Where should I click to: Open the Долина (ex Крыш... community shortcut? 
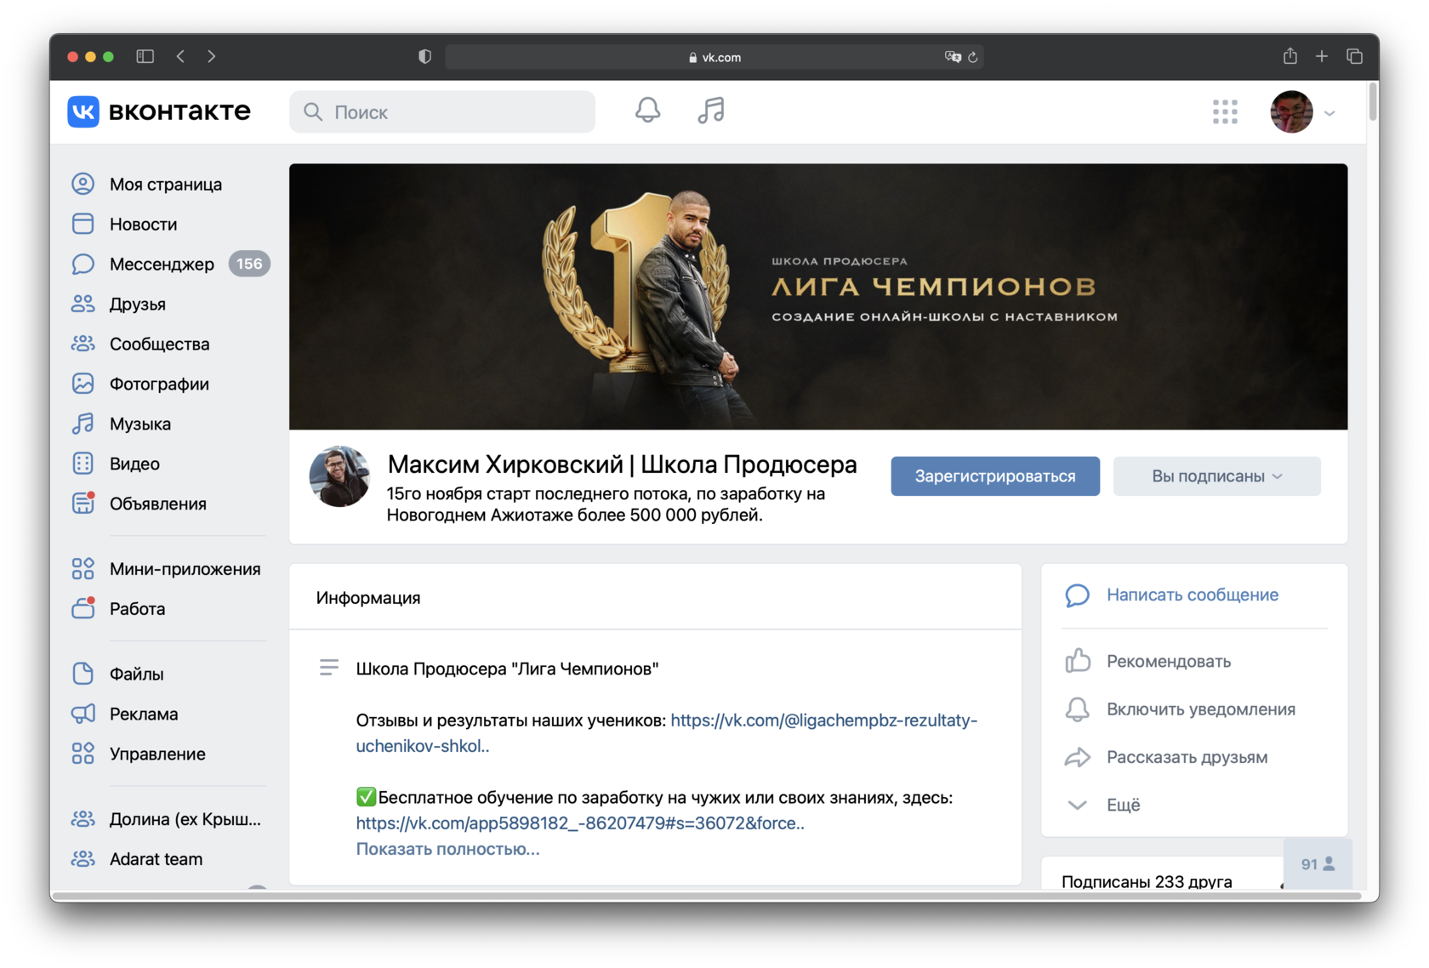point(185,819)
